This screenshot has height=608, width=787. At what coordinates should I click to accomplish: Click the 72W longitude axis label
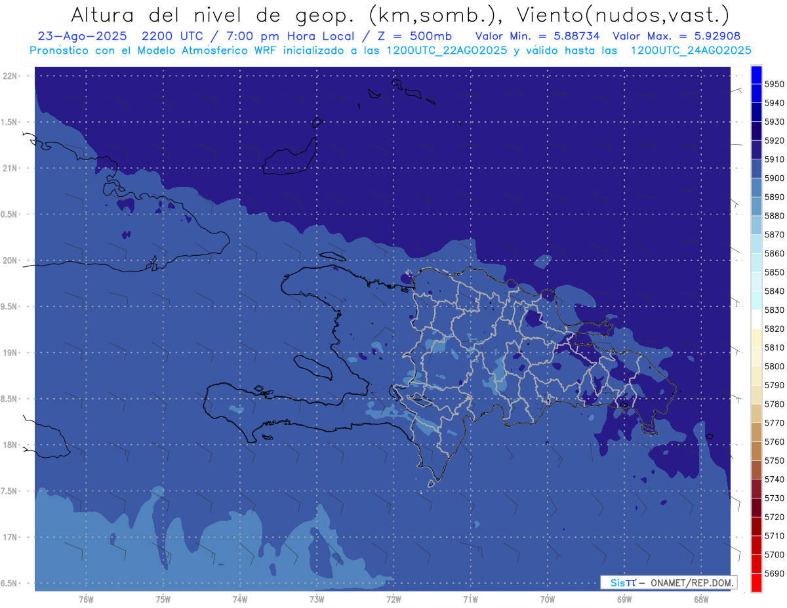click(x=393, y=599)
